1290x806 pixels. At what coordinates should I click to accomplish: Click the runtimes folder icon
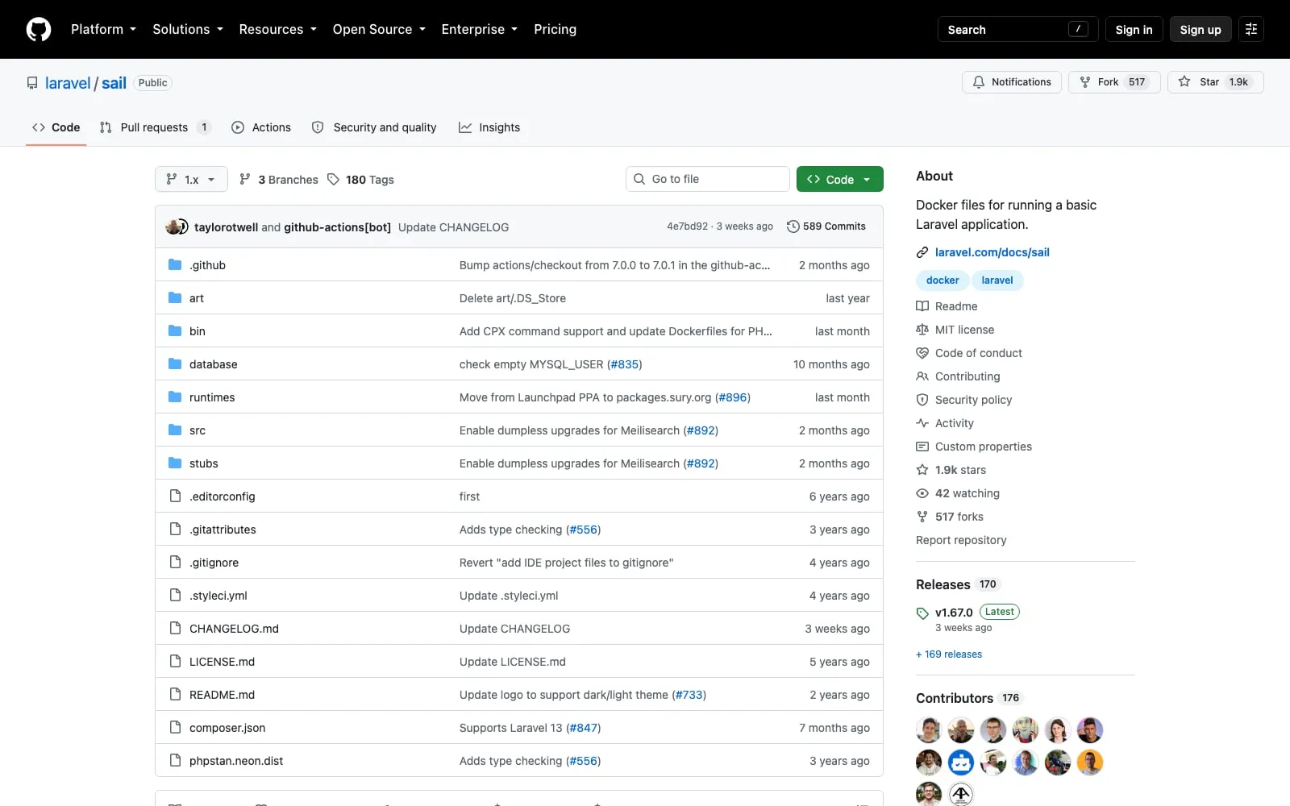175,397
